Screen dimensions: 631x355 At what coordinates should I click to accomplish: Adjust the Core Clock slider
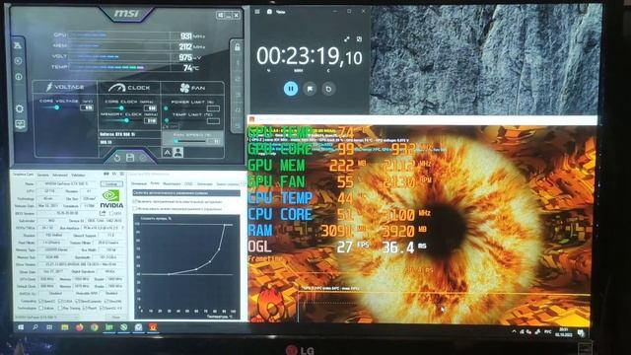coord(121,107)
